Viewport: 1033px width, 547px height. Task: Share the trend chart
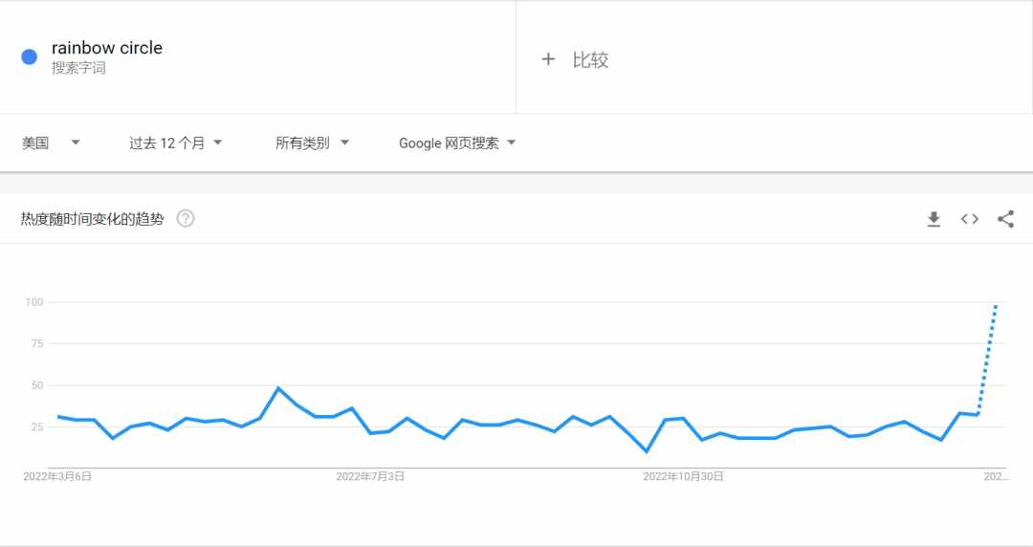click(1005, 219)
